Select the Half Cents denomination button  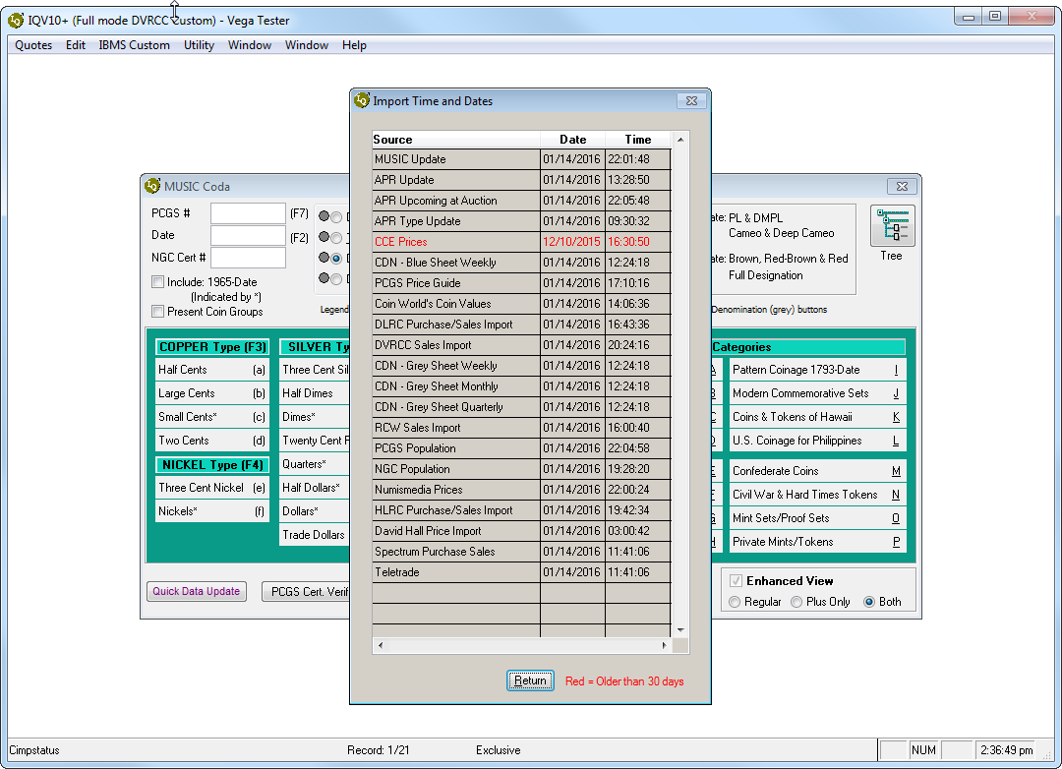(x=212, y=370)
